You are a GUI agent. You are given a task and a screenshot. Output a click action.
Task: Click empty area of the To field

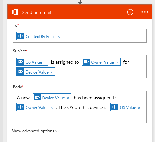tap(104, 36)
